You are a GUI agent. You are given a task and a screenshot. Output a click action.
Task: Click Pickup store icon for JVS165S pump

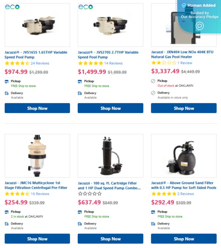click(x=7, y=82)
